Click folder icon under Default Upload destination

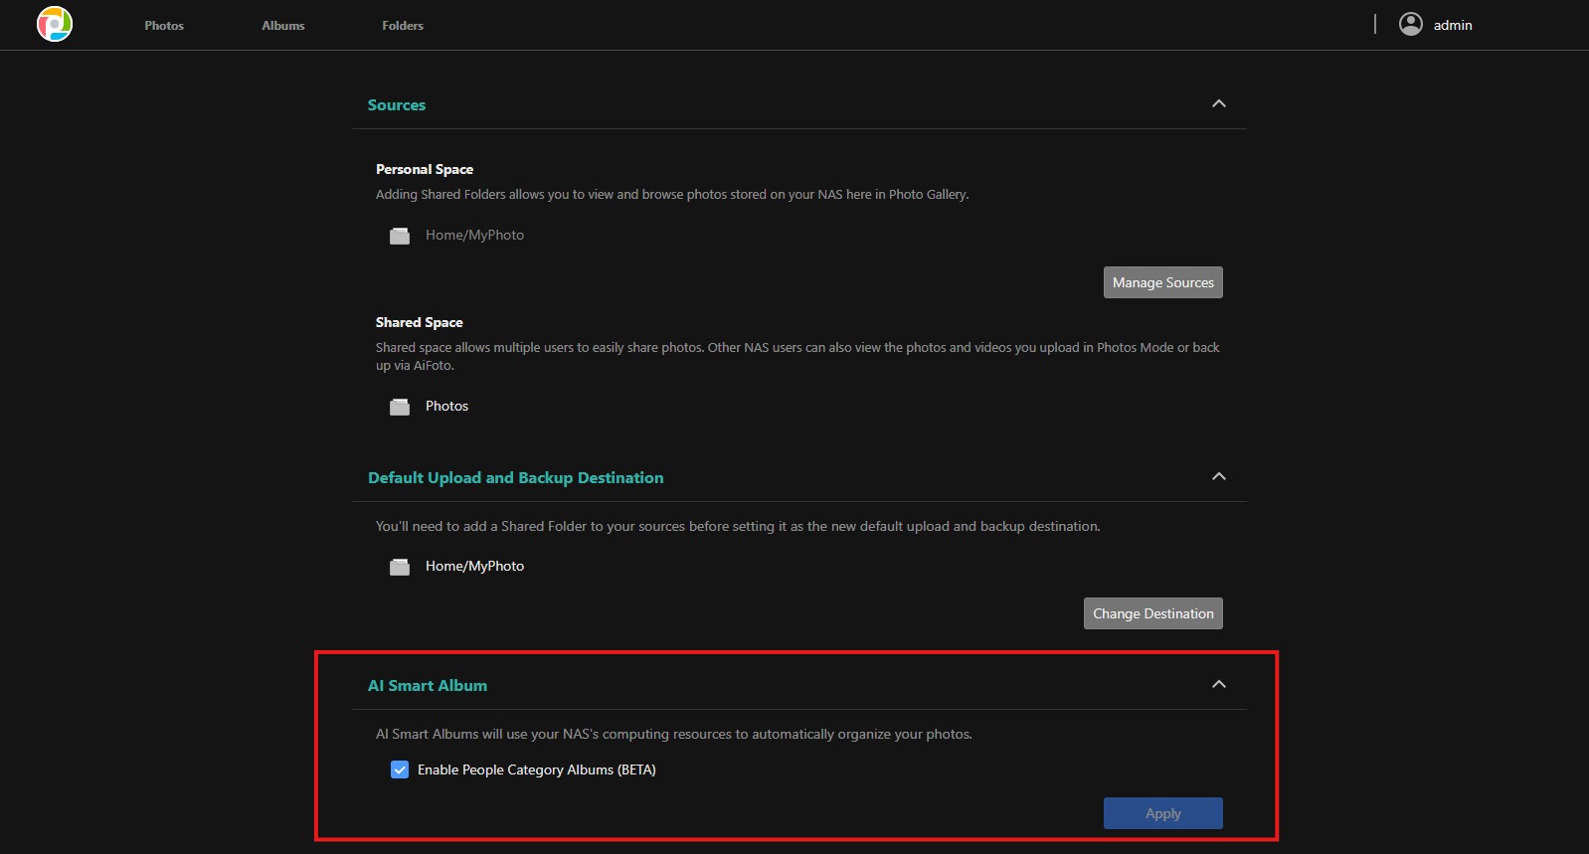400,567
